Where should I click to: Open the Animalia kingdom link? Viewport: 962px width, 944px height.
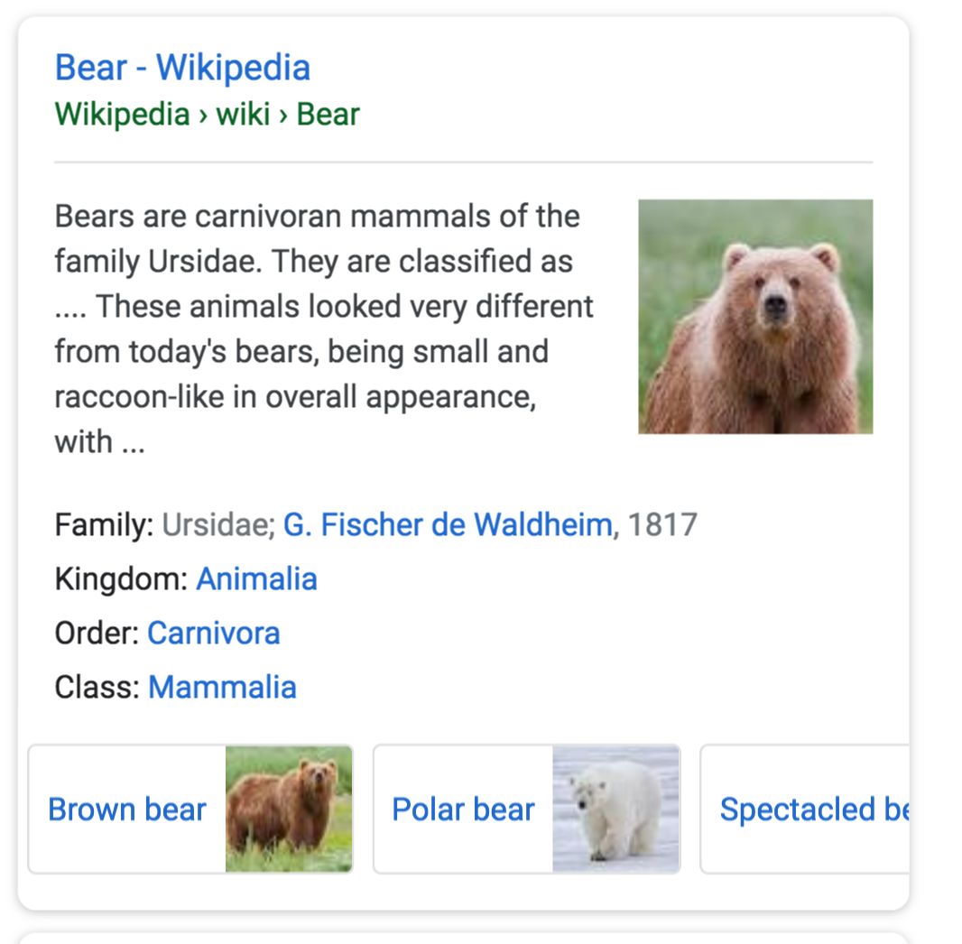coord(256,578)
